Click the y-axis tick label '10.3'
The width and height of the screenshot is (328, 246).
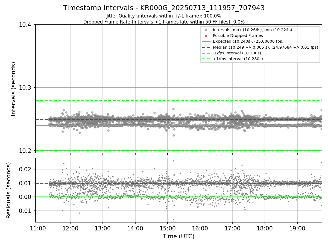coord(26,88)
